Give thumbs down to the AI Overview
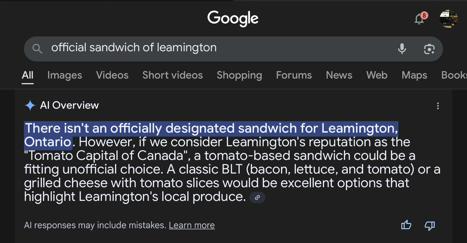Viewport: 467px width, 243px height. tap(429, 226)
